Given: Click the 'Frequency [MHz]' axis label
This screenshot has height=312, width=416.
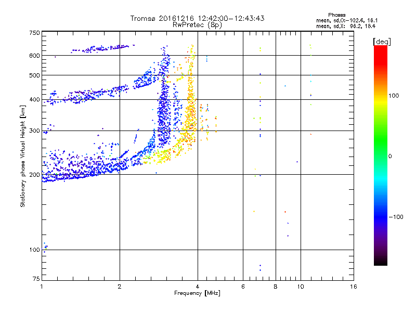Looking at the screenshot, I should click(x=197, y=293).
